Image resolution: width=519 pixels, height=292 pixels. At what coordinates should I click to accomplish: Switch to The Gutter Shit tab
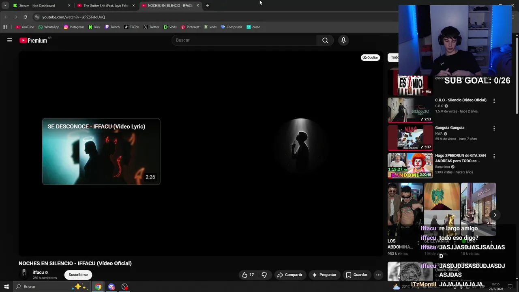[106, 6]
